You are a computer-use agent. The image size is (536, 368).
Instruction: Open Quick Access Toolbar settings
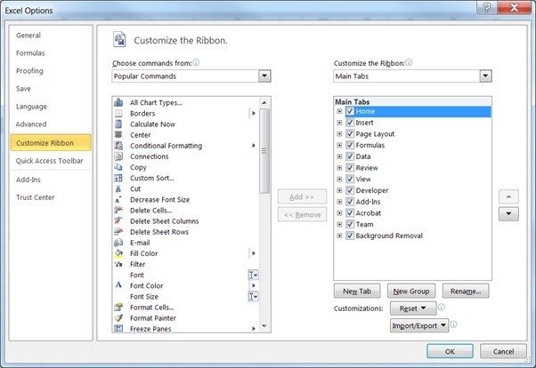(x=50, y=161)
